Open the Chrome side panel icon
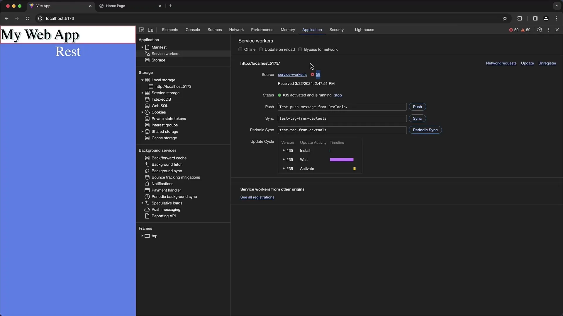The height and width of the screenshot is (316, 563). pyautogui.click(x=535, y=18)
